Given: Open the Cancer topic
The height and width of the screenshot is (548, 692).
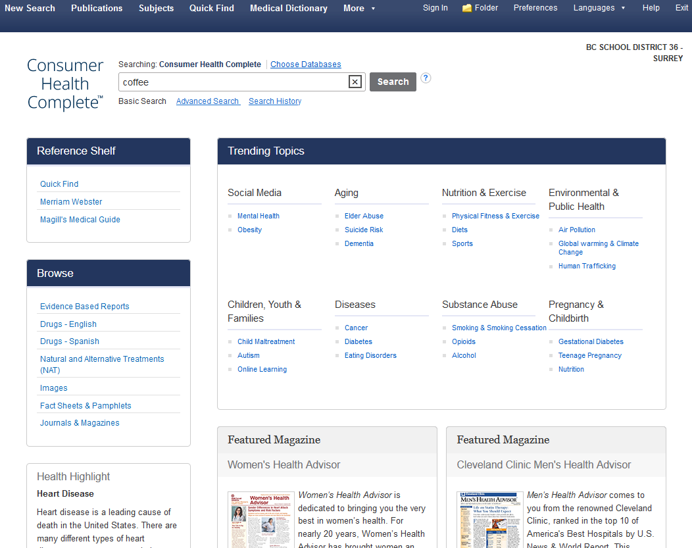Looking at the screenshot, I should click(x=356, y=328).
